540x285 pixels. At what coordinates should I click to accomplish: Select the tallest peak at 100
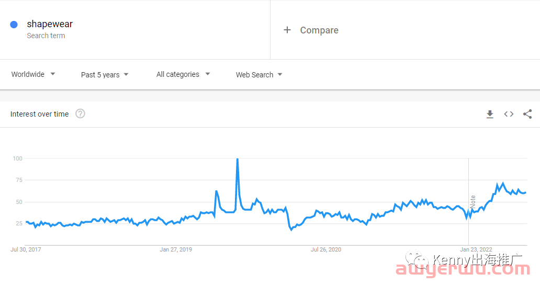pos(237,159)
